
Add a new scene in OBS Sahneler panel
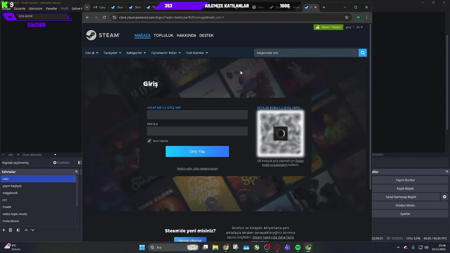[4, 230]
